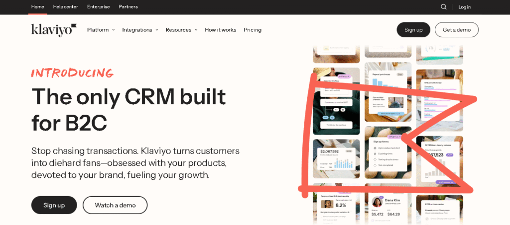Screen dimensions: 510x225
Task: Click the Sign up button in header
Action: (413, 30)
